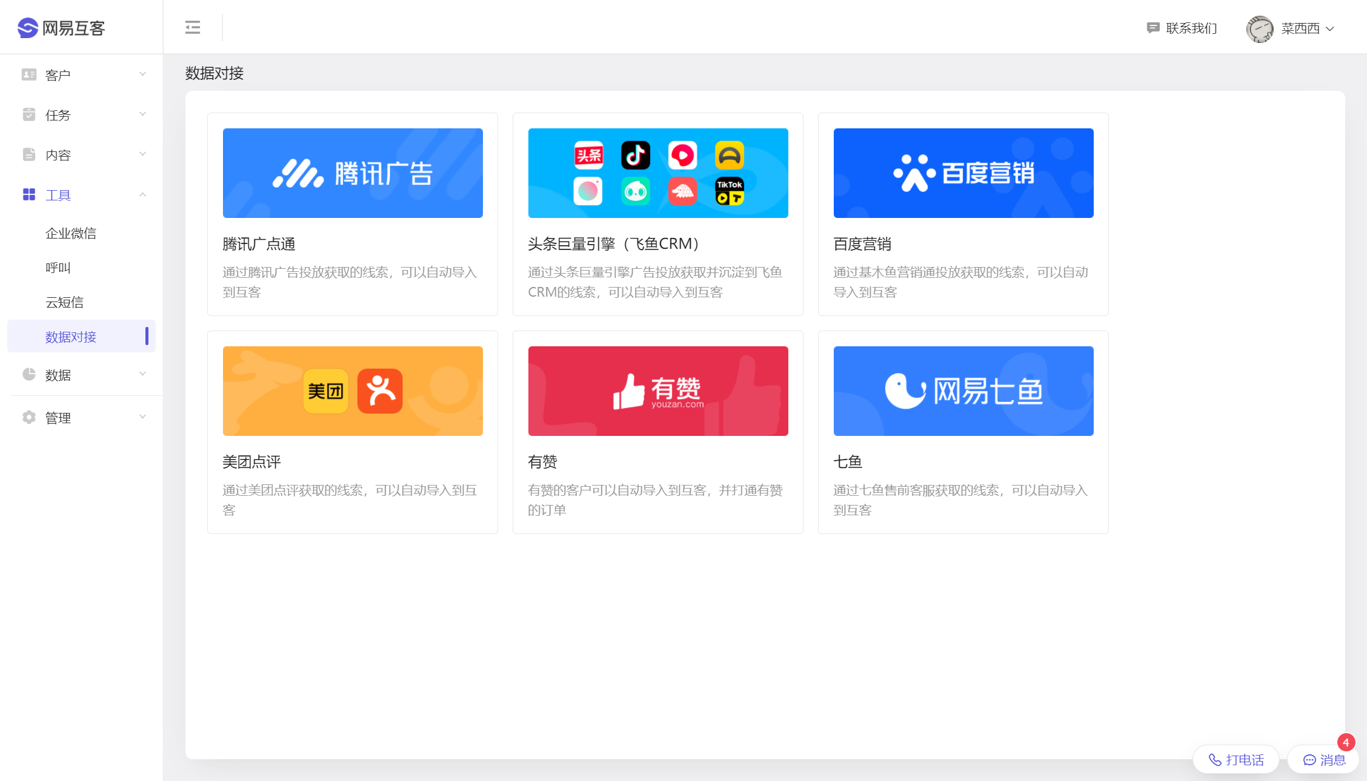1367x781 pixels.
Task: Click the 网易七鱼 banner image
Action: pos(963,391)
